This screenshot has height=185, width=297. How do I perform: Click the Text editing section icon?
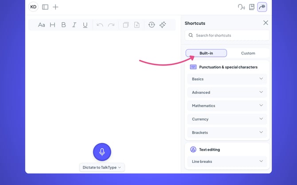[193, 150]
